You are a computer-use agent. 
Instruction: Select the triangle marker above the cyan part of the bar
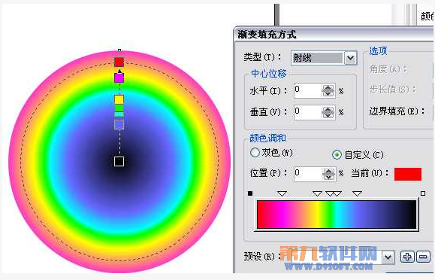pyautogui.click(x=337, y=193)
